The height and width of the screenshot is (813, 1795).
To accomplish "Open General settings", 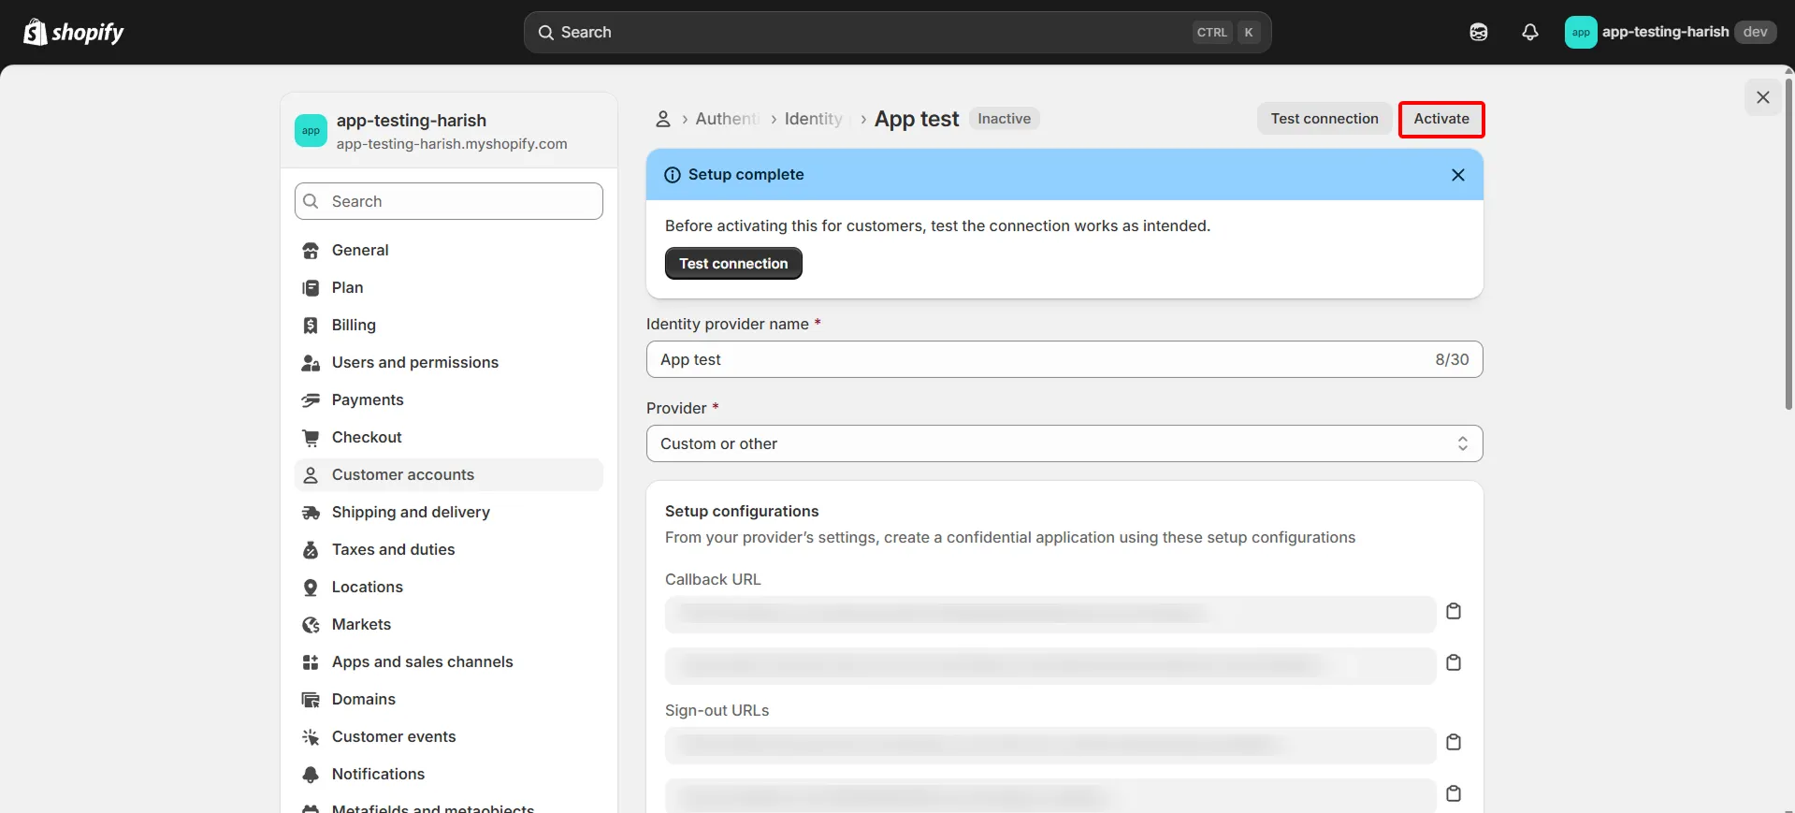I will tap(449, 250).
